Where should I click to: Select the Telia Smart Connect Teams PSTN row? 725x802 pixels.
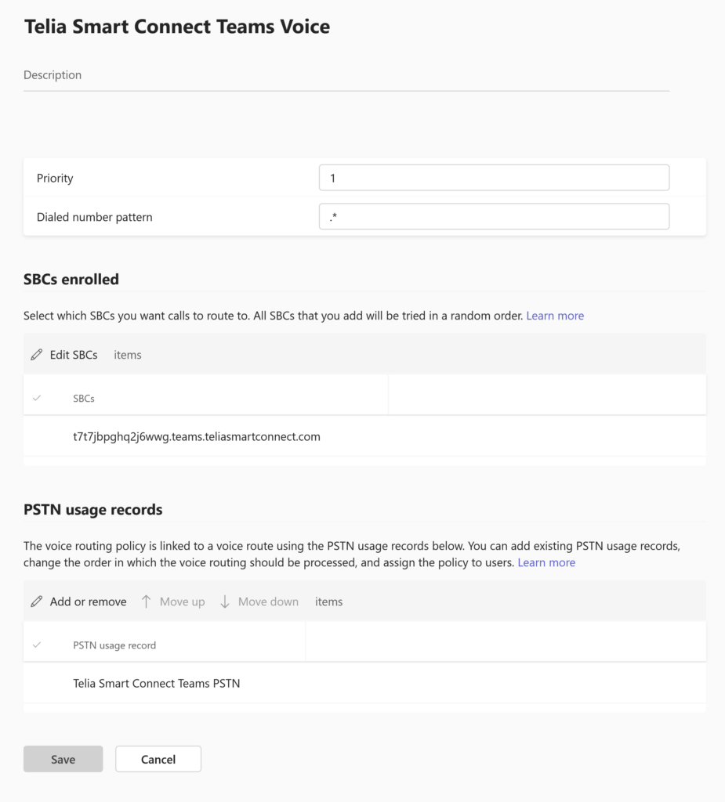pos(364,683)
